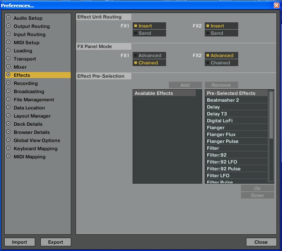Show Deck Details preferences
Viewport: 282px width, 251px height.
pyautogui.click(x=28, y=124)
